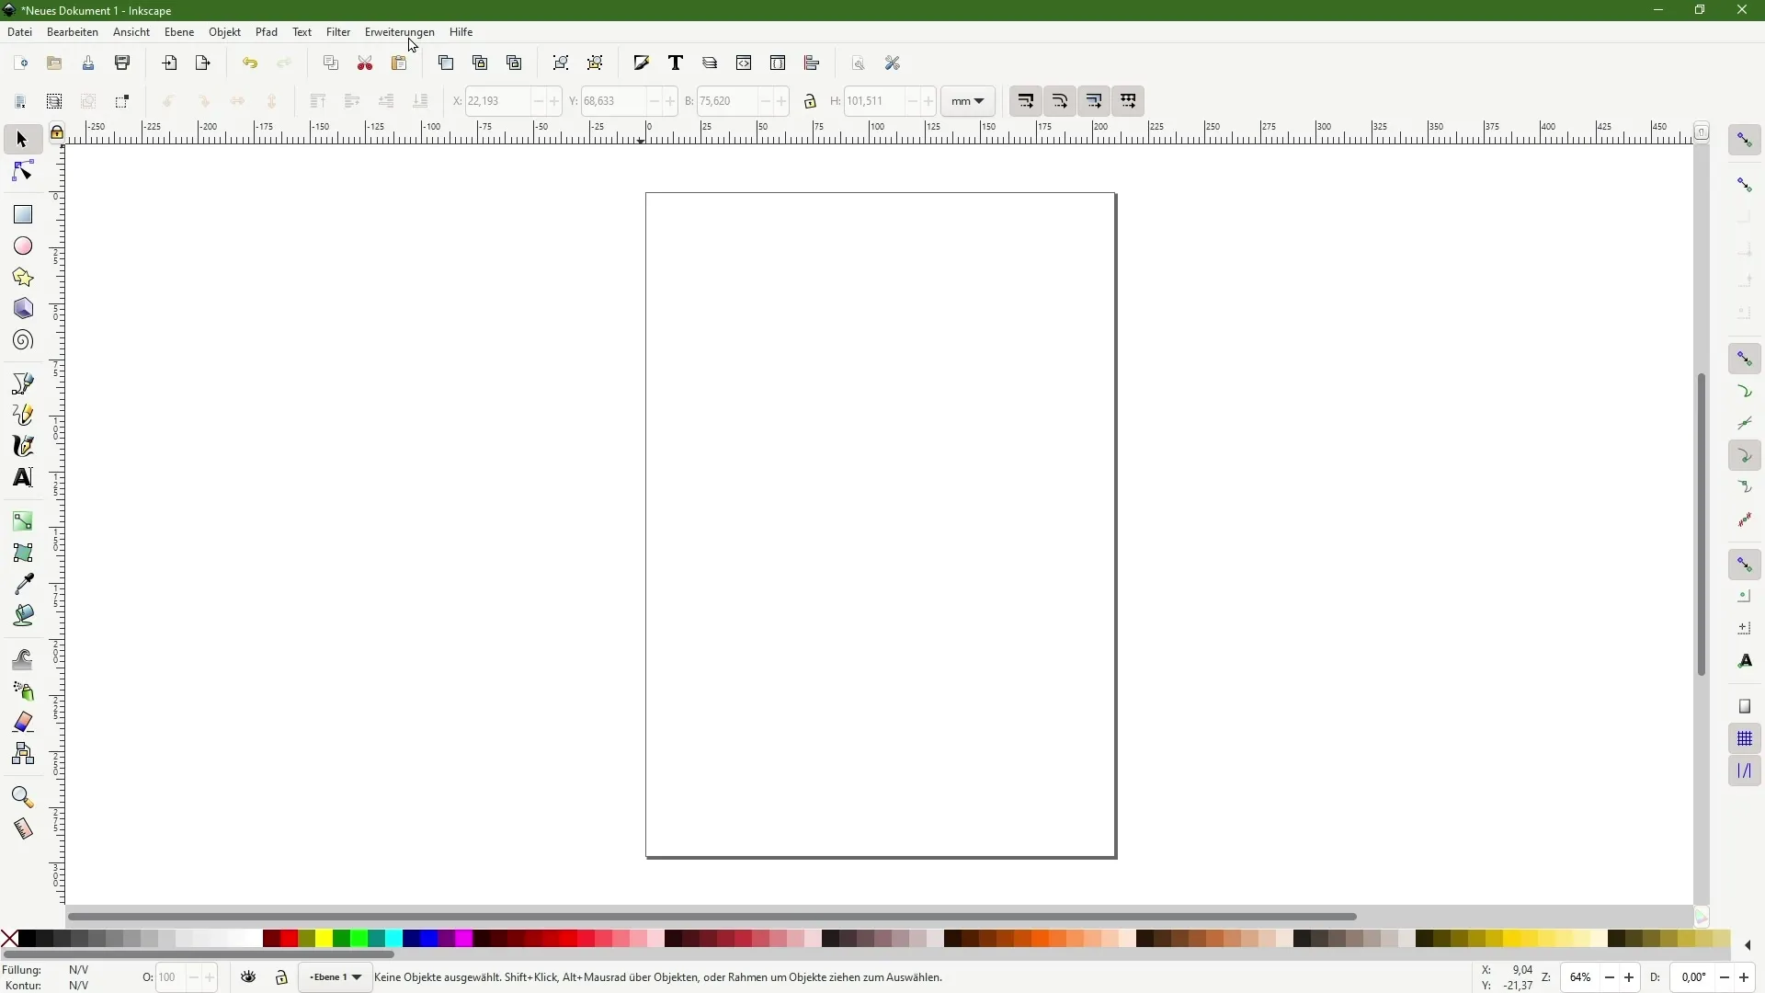Choose the gradient tool
Viewport: 1765px width, 993px height.
[22, 521]
